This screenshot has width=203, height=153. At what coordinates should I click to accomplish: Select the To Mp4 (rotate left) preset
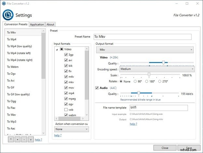tap(23, 53)
